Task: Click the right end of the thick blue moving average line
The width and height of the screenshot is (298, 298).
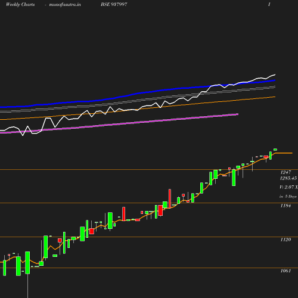Action: pyautogui.click(x=275, y=80)
